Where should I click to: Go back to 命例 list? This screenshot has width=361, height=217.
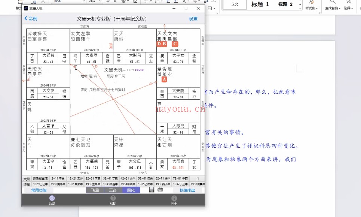[31, 18]
